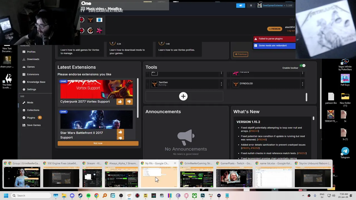Click the What's New panel scrollbar

click(313, 119)
